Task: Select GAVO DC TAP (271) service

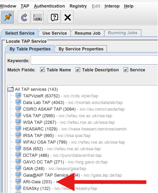Action: coord(44,162)
